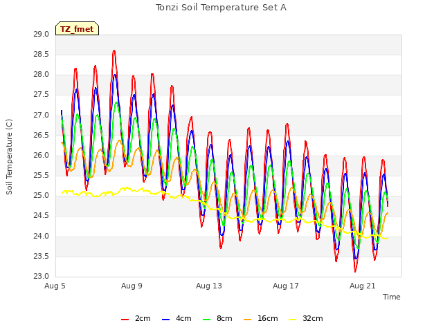The image size is (443, 332).
Task: Click the TZ_fmet annotation label
Action: (77, 29)
